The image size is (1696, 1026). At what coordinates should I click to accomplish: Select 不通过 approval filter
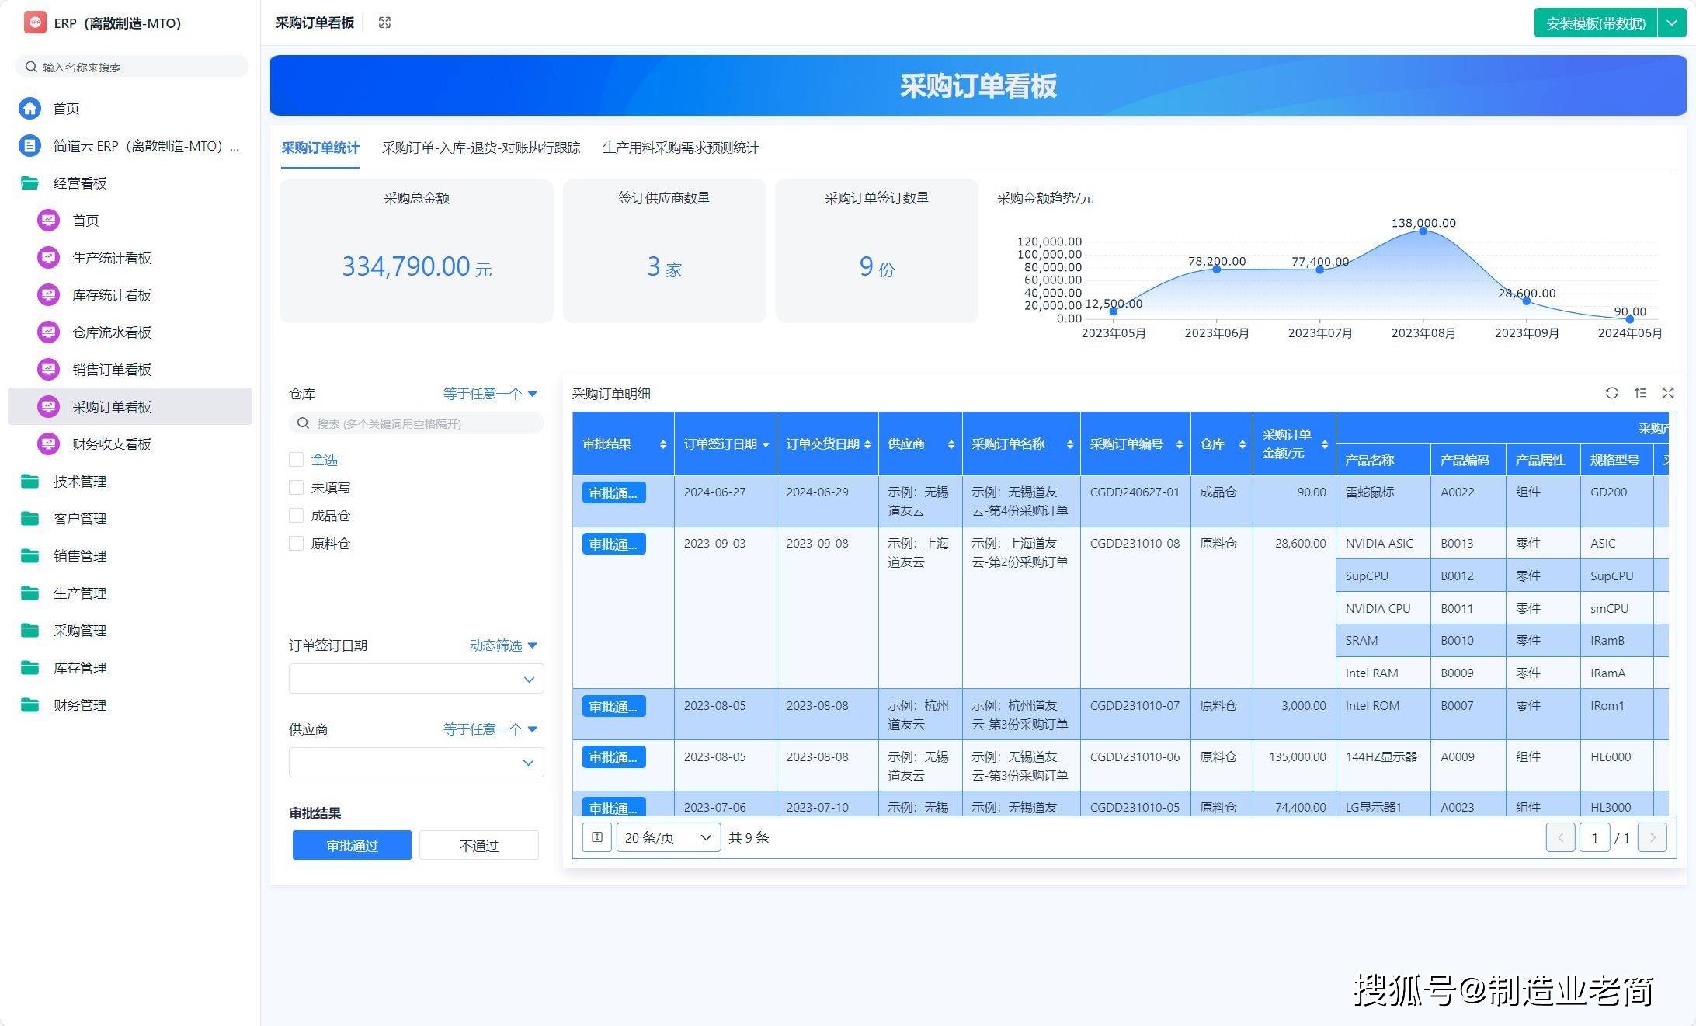[x=479, y=845]
